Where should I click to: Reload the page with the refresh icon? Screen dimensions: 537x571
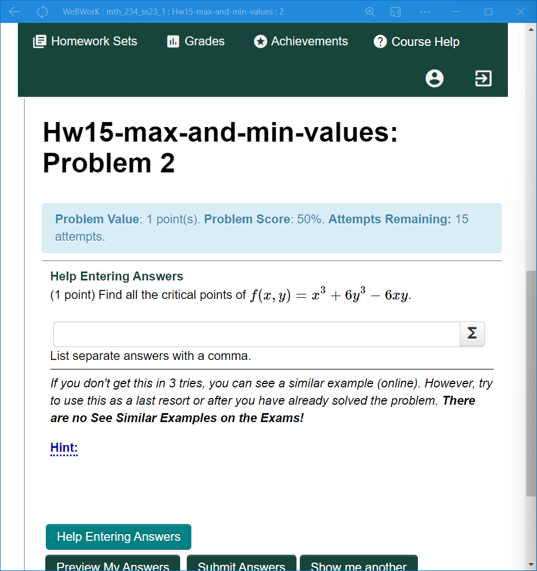click(42, 11)
